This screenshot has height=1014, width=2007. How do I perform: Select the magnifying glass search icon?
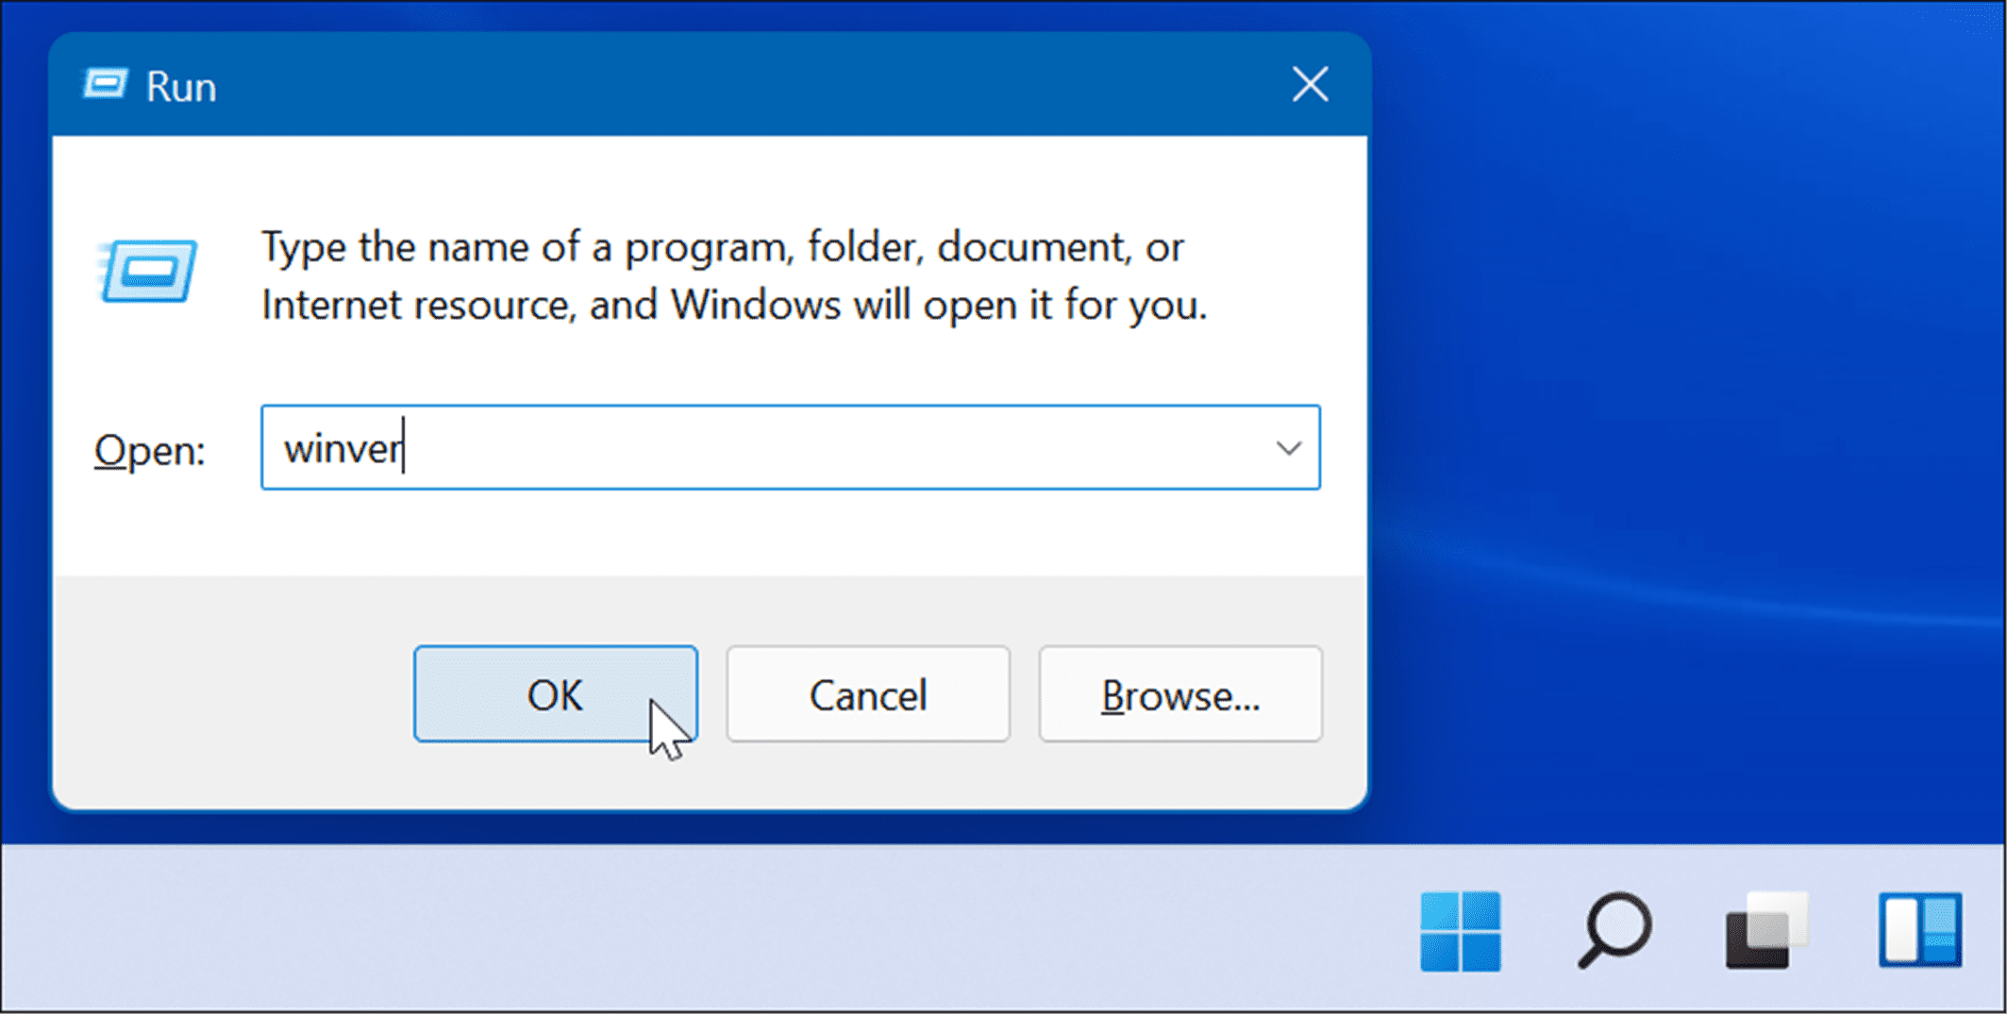1614,932
